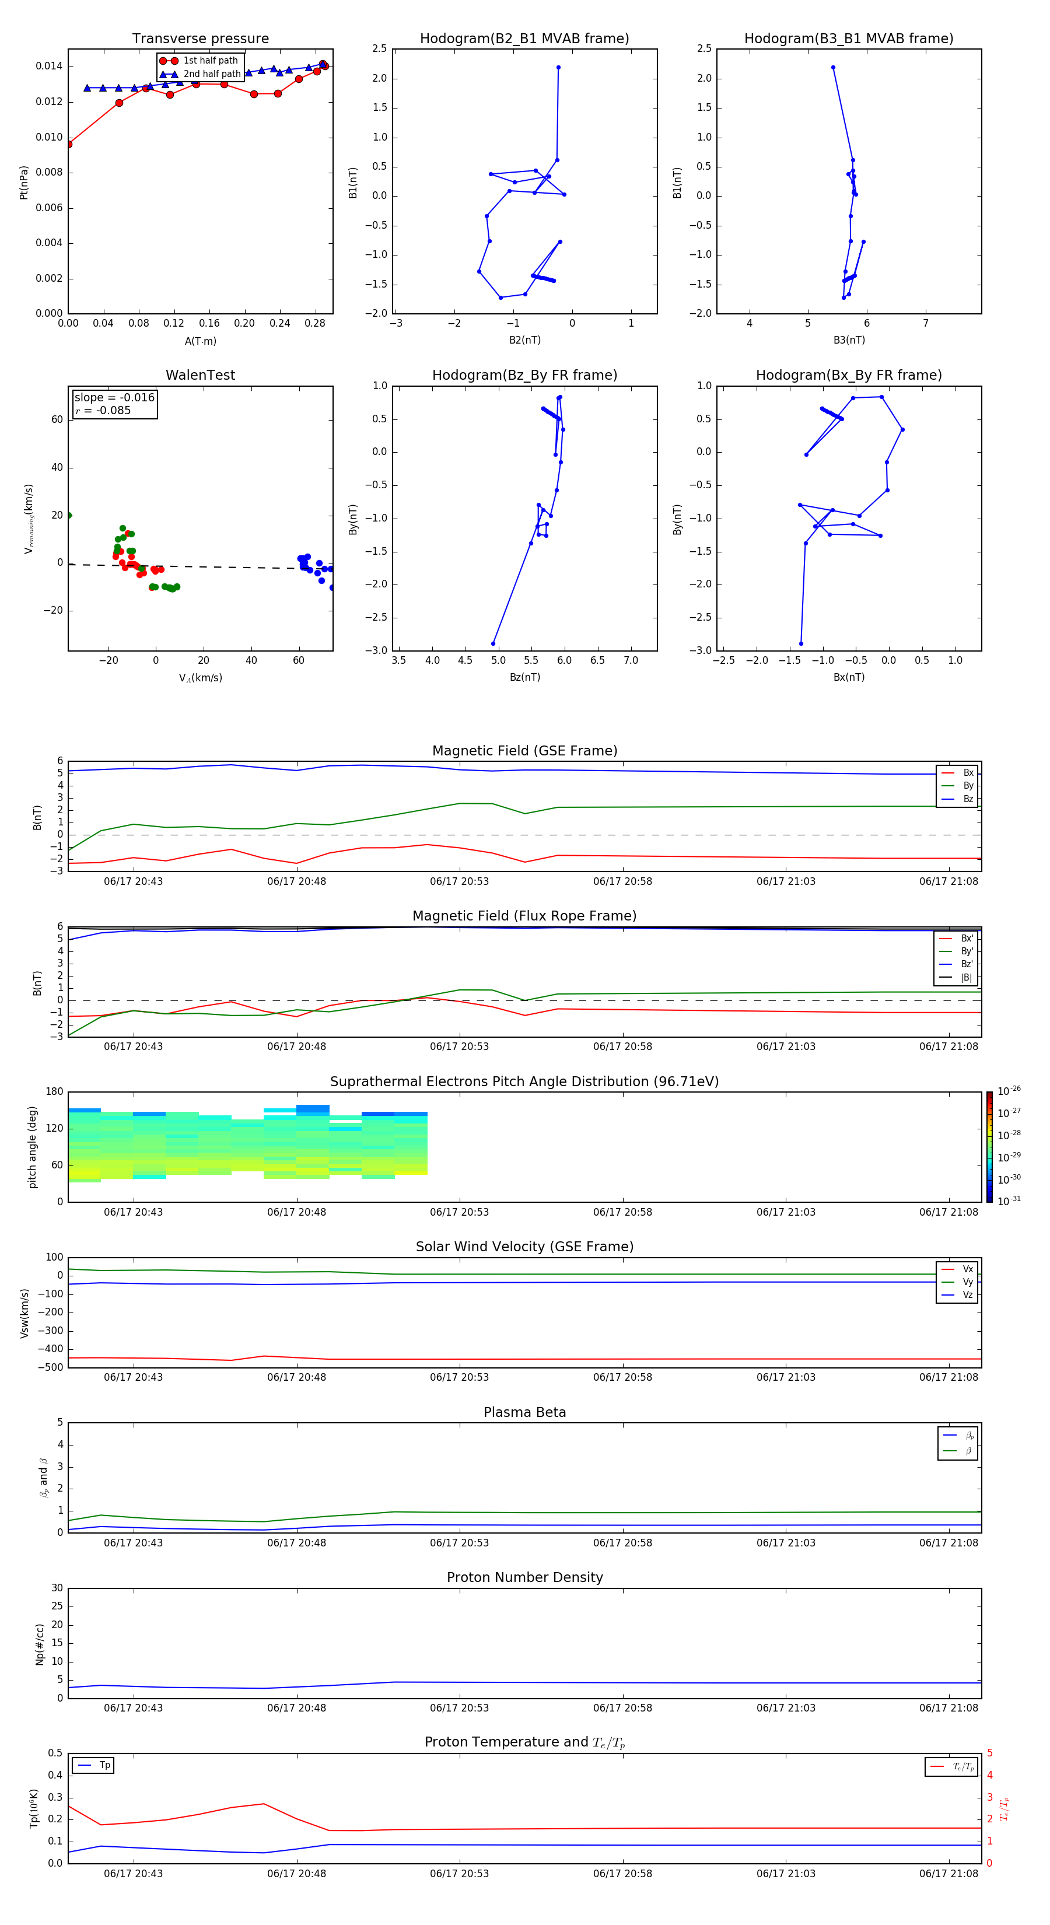Select the "Hodogram(B3_B1 MVAB frame)" title
Screen dimensions: 1050x1925
pos(849,39)
